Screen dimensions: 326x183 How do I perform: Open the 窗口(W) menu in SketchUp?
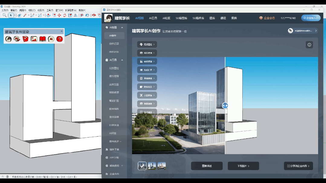(59, 10)
